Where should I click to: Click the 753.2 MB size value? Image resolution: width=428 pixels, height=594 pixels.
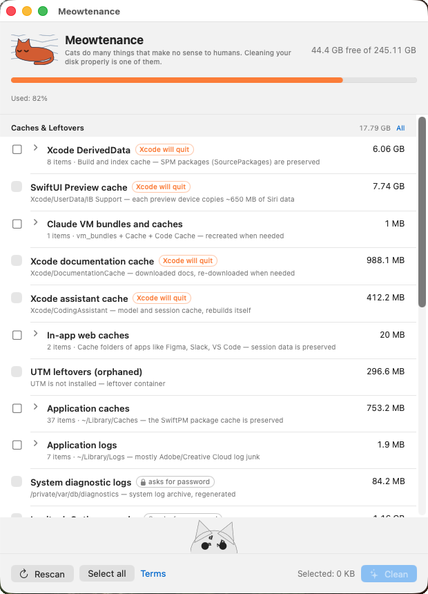pyautogui.click(x=386, y=408)
